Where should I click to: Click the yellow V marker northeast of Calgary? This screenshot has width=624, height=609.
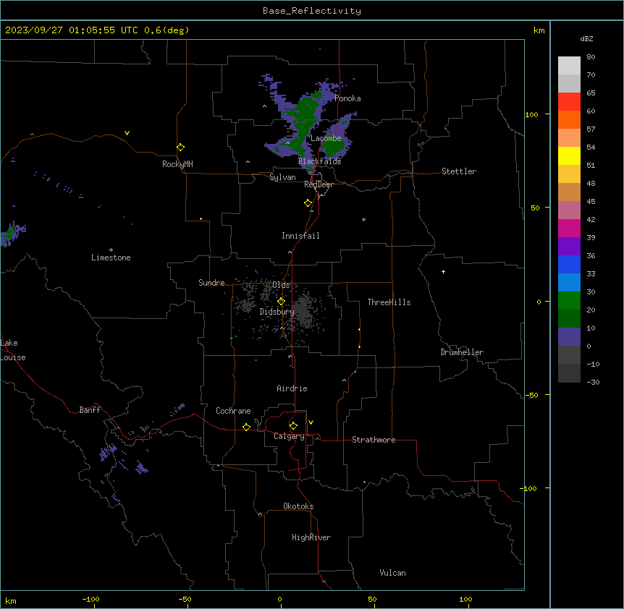click(x=311, y=422)
